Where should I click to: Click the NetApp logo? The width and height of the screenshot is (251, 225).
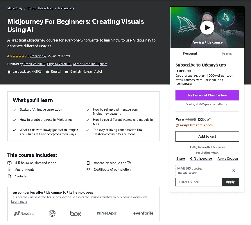pyautogui.click(x=107, y=213)
